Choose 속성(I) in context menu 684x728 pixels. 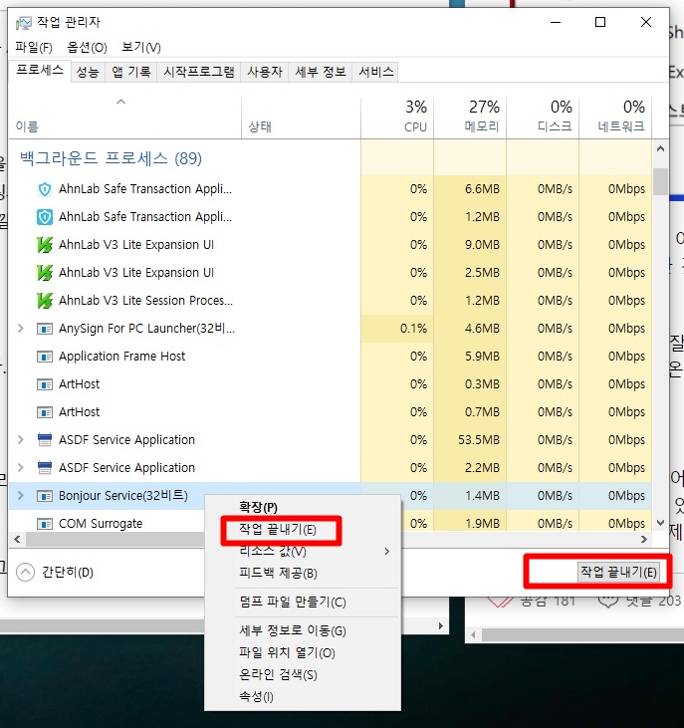(256, 696)
